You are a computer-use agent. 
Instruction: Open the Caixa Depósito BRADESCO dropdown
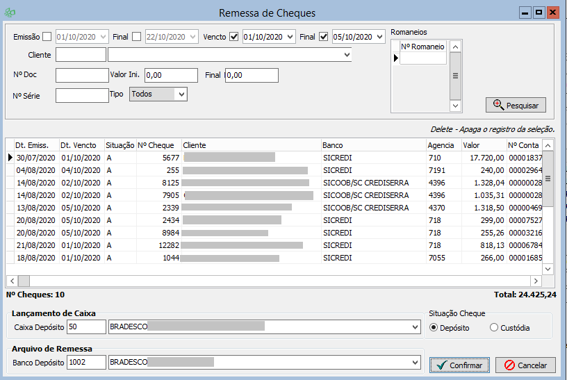point(415,327)
